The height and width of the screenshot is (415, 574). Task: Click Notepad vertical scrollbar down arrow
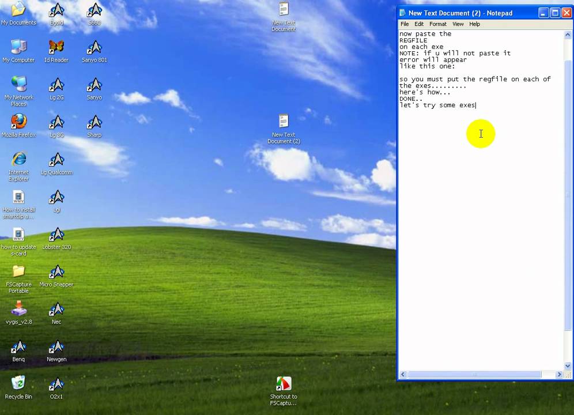[568, 365]
